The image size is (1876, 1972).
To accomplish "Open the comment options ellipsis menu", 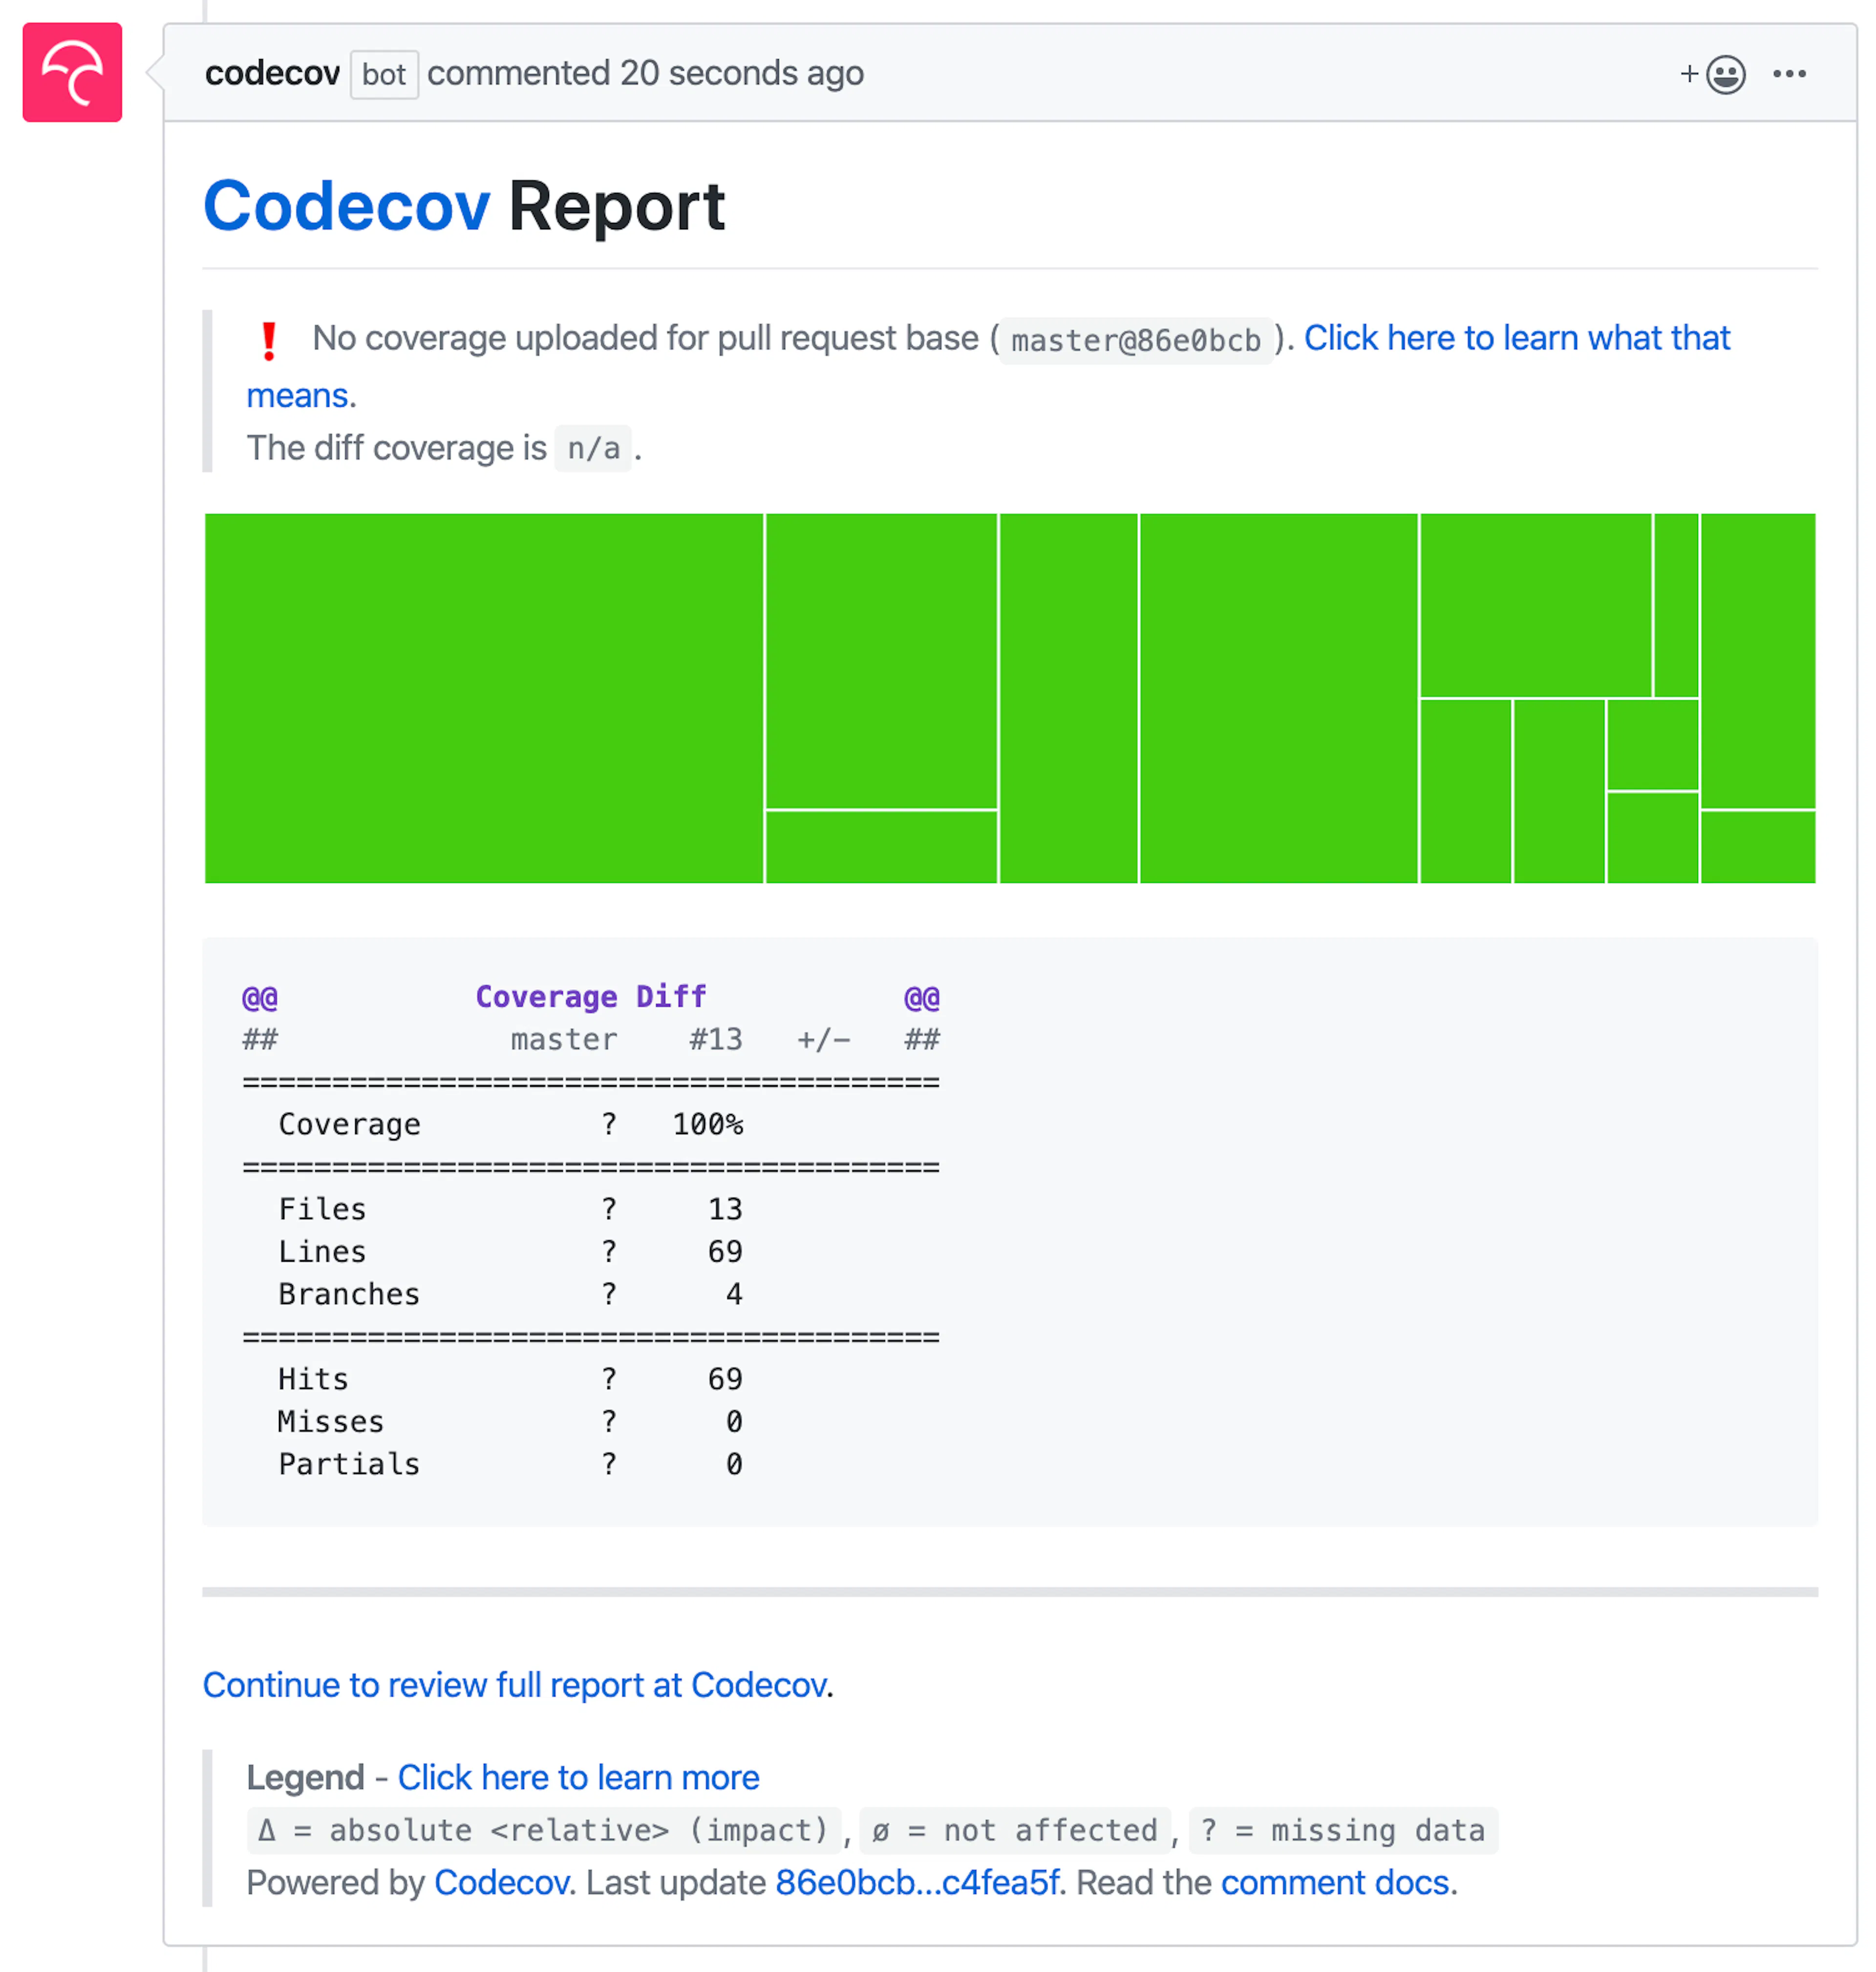I will 1789,74.
